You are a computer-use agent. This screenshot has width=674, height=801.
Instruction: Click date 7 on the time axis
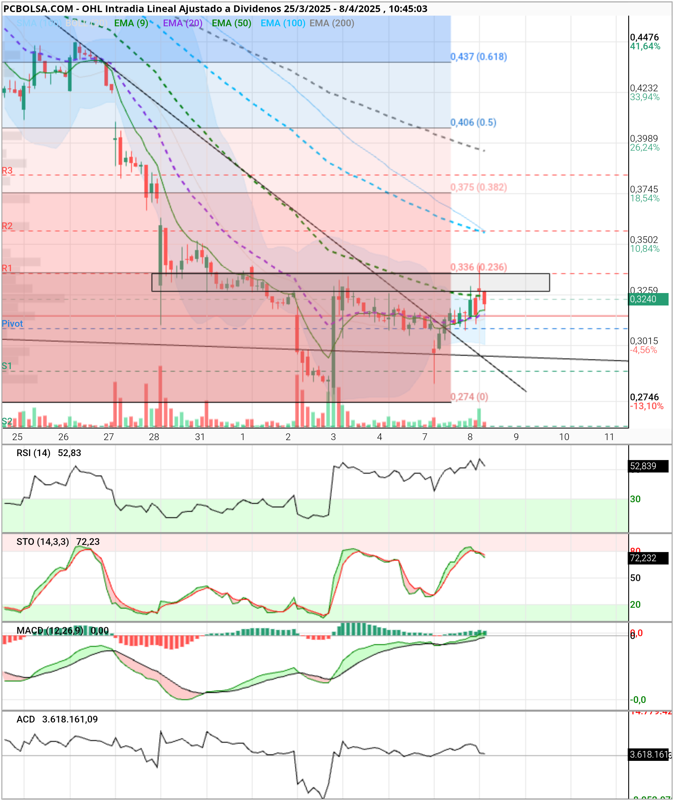(424, 437)
